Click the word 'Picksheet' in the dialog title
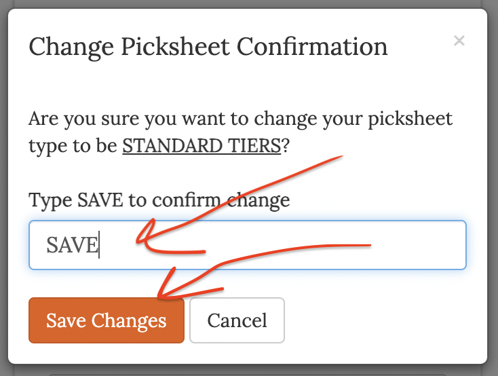 [175, 47]
